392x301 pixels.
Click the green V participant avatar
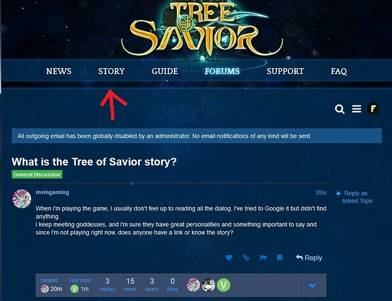point(223,285)
